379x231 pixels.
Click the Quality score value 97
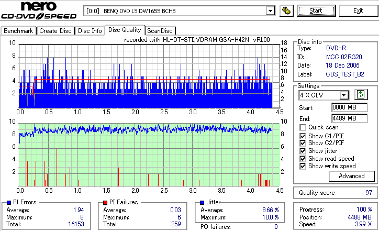coord(369,193)
